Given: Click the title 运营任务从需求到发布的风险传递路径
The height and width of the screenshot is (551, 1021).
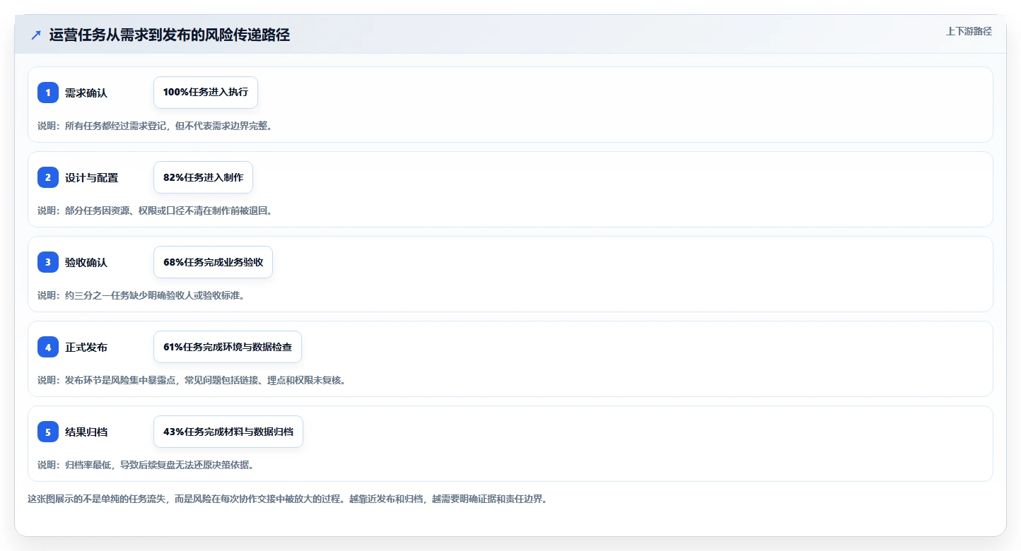Looking at the screenshot, I should (x=170, y=35).
